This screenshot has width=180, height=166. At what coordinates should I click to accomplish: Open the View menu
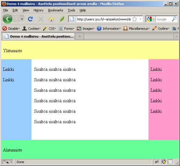tap(26, 10)
